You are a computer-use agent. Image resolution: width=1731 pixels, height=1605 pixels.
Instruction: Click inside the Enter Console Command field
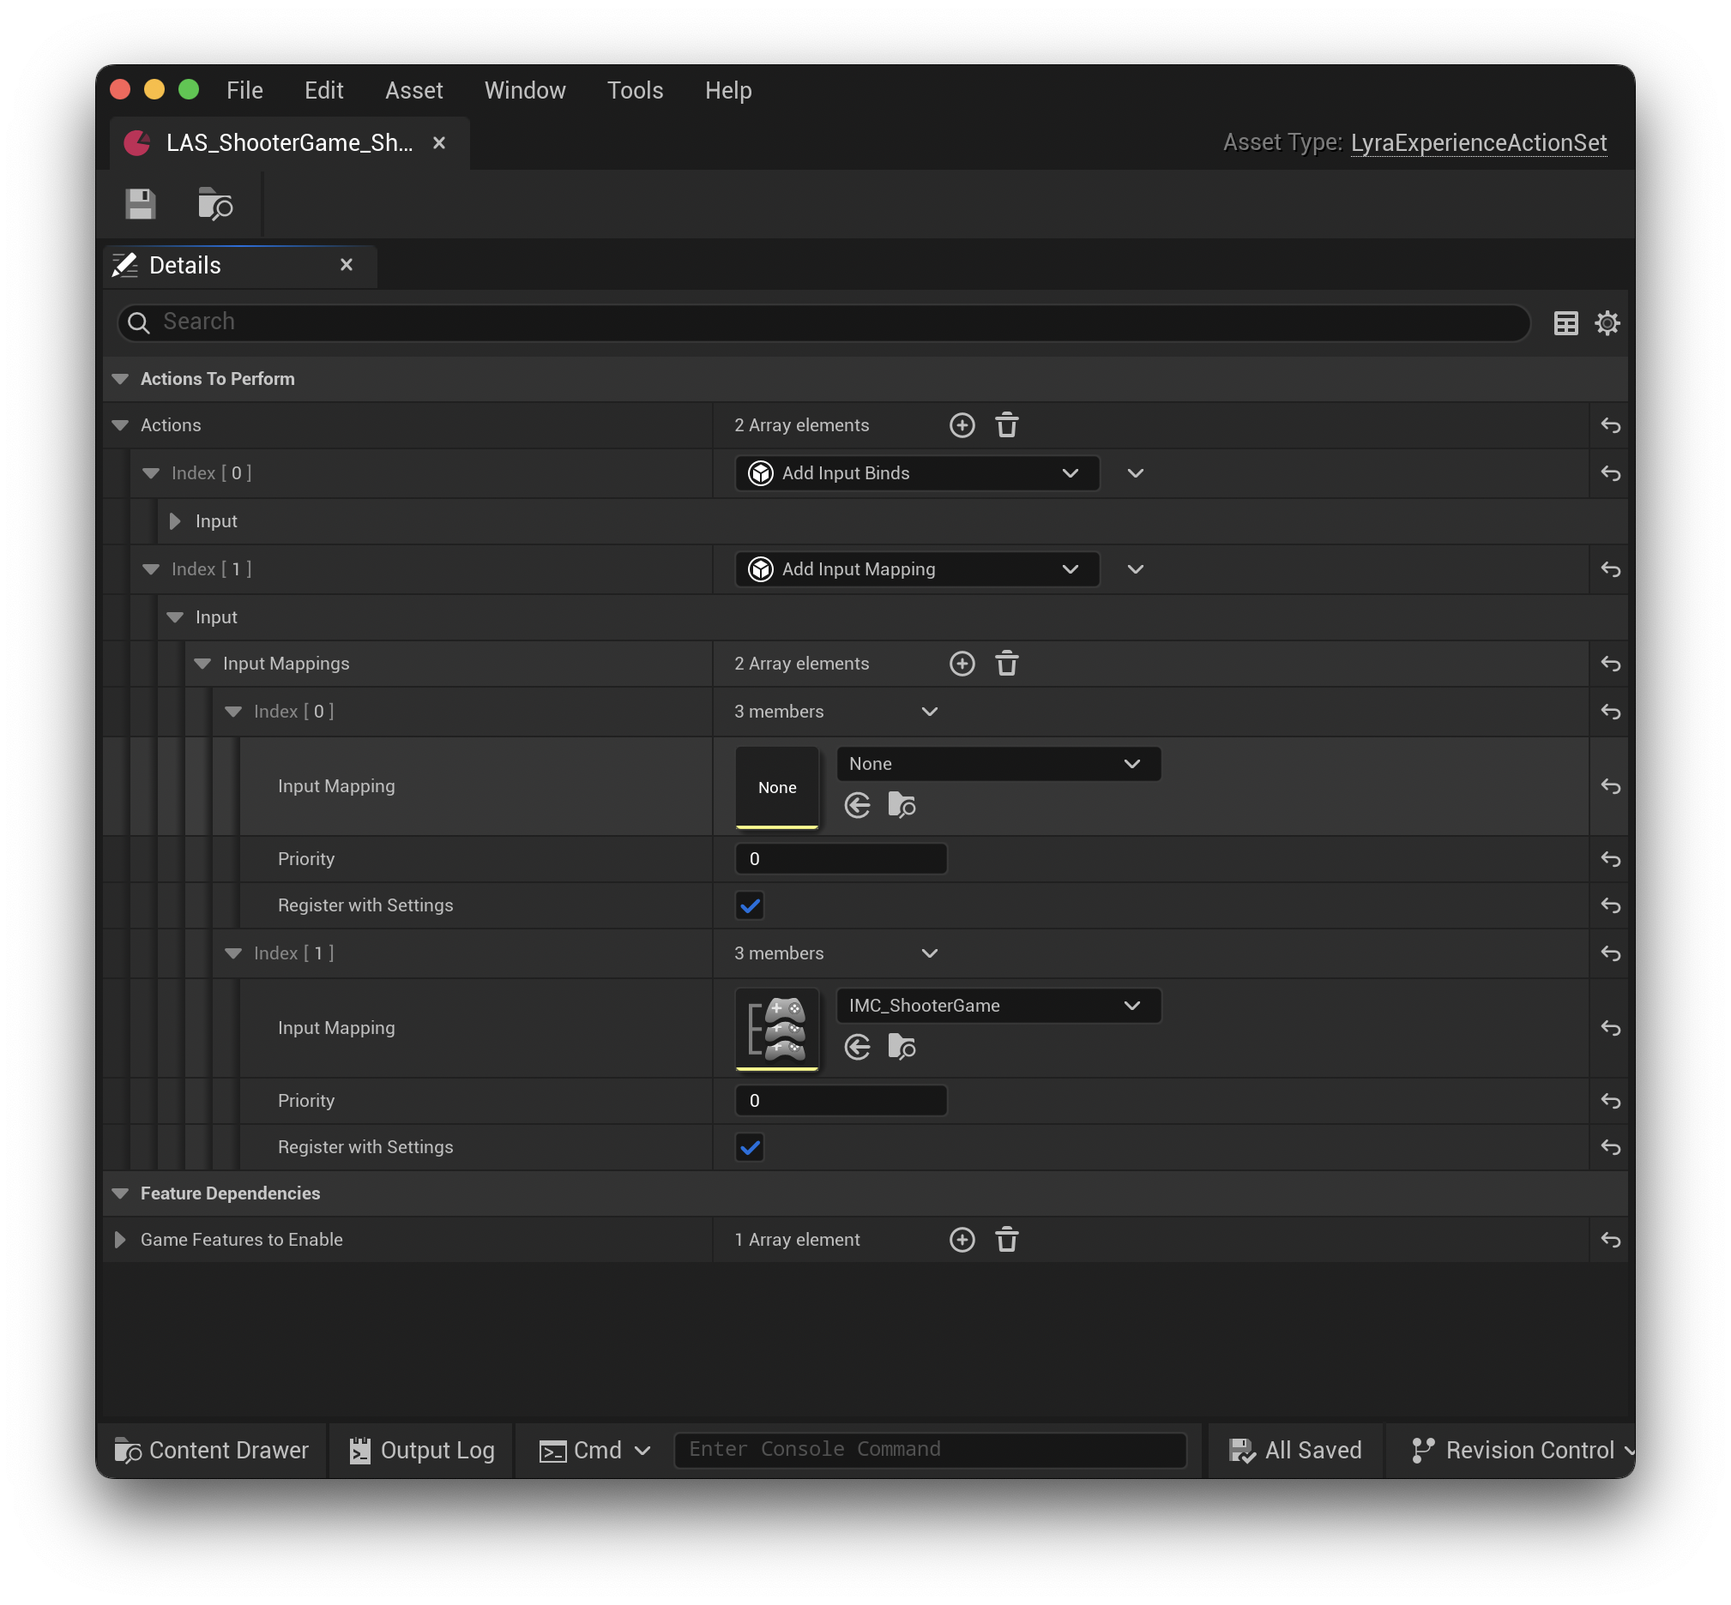(x=932, y=1449)
